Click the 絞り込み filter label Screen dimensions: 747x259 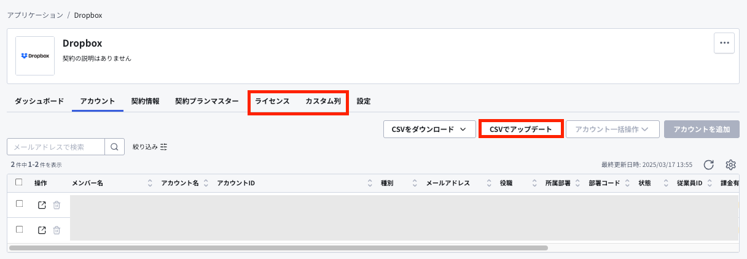(145, 147)
